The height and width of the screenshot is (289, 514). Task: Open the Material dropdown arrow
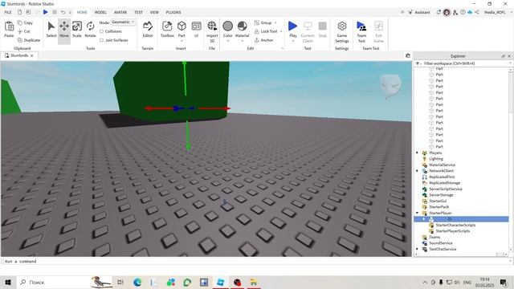[242, 41]
